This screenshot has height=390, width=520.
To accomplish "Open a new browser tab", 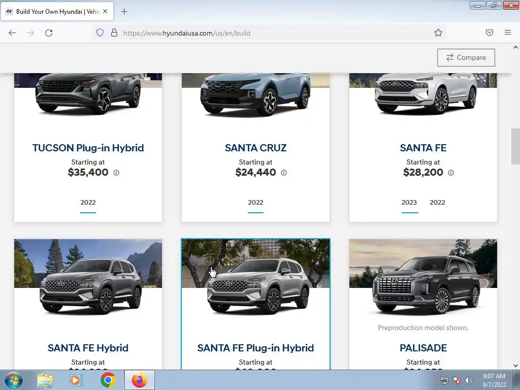I will point(124,12).
